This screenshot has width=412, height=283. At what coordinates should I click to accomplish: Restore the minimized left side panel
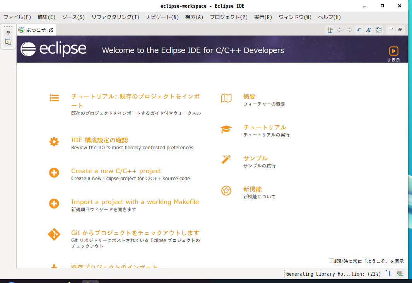click(x=8, y=33)
